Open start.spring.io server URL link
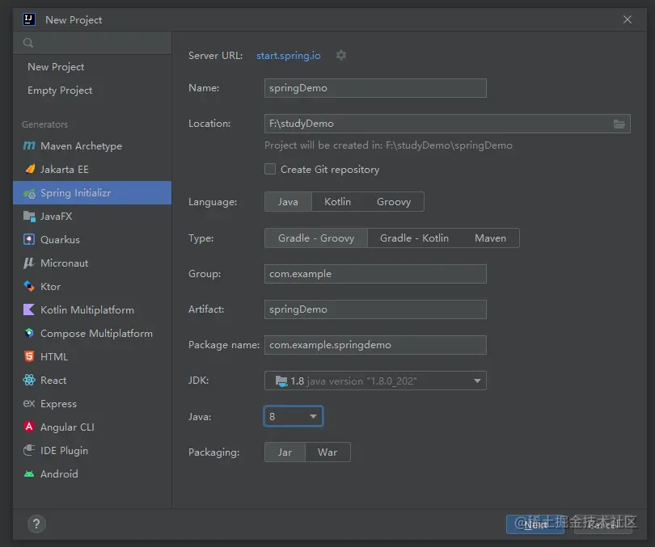 (288, 56)
